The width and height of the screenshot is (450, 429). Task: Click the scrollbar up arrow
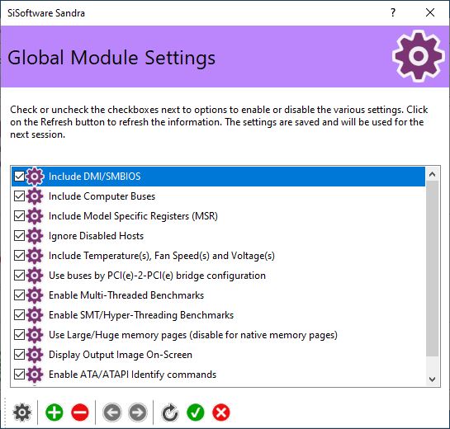tap(432, 174)
